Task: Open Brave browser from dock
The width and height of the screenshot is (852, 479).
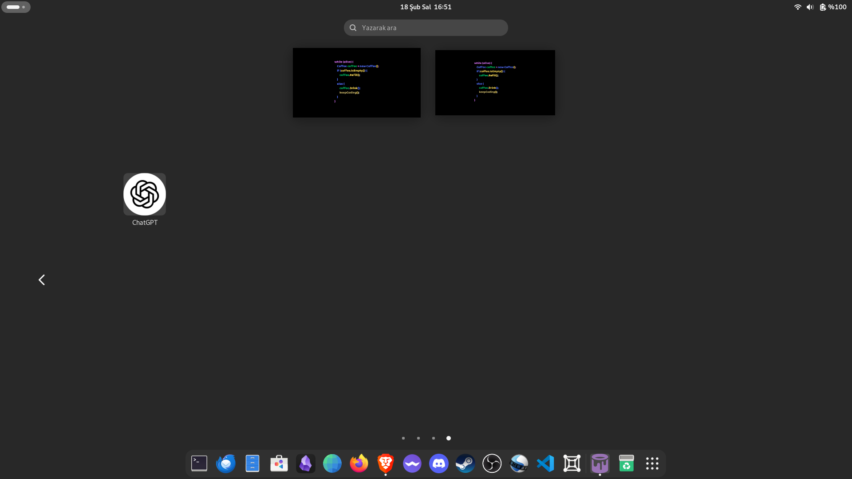Action: [x=386, y=463]
